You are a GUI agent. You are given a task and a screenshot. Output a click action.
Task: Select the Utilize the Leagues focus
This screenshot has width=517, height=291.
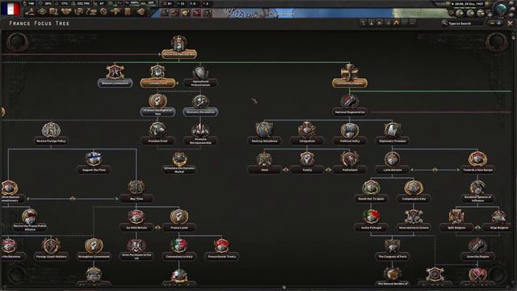pyautogui.click(x=350, y=76)
